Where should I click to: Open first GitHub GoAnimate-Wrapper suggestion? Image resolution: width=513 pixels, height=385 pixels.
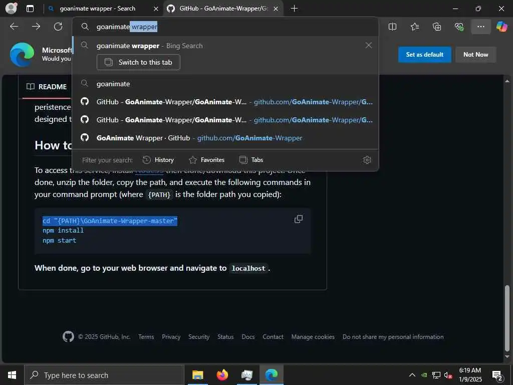[225, 102]
